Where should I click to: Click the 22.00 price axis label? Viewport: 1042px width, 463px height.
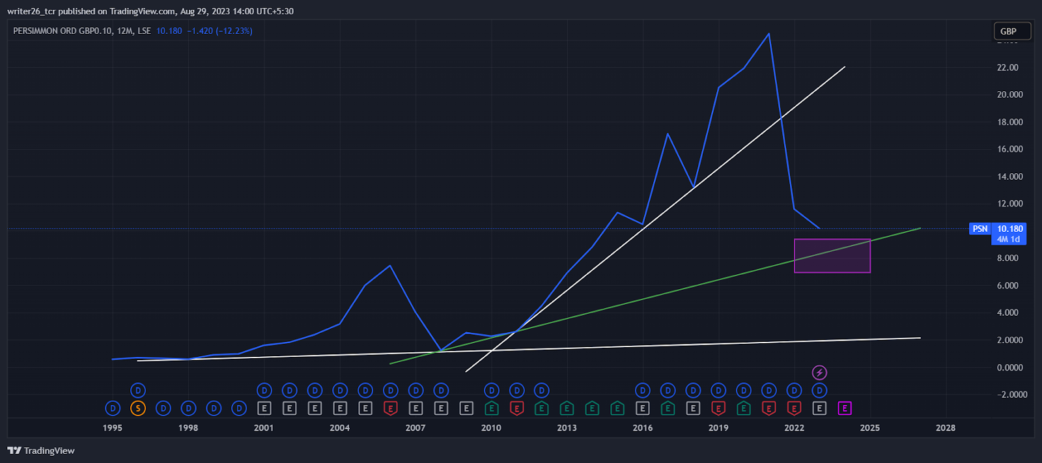[x=1007, y=68]
